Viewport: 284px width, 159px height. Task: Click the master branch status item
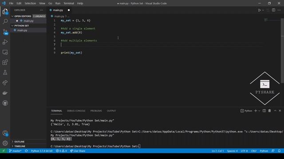point(15,151)
